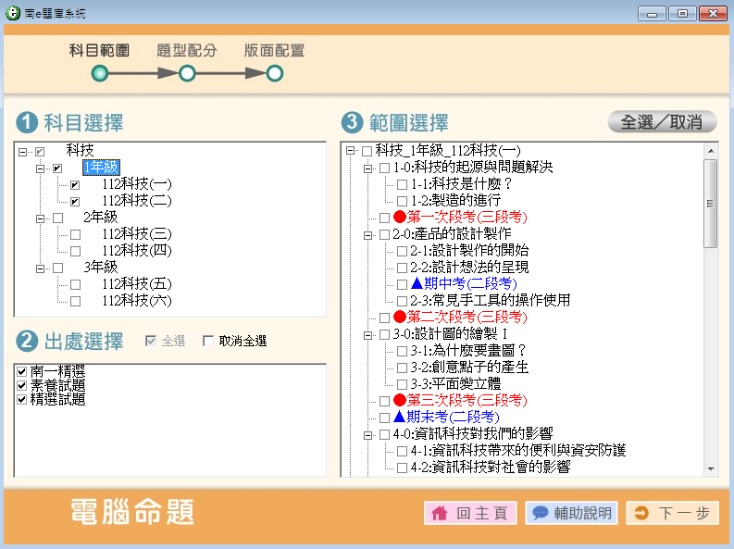Uncheck 素養試題 in source list

[21, 385]
